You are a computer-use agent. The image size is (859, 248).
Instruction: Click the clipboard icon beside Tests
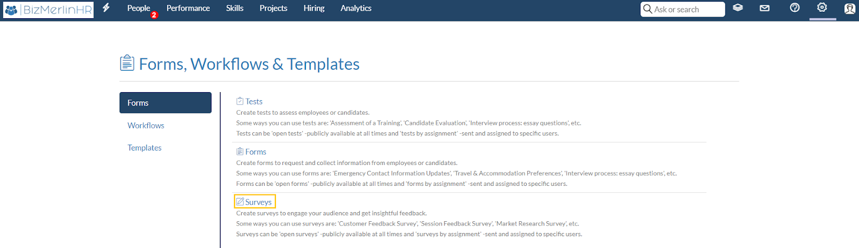(x=240, y=101)
